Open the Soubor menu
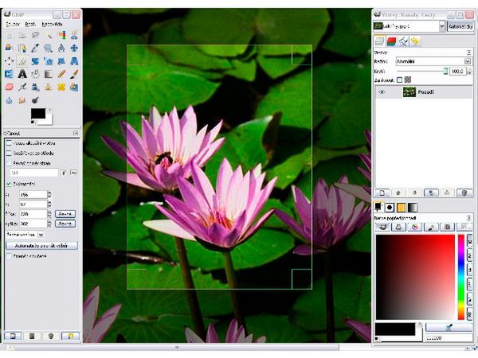Viewport: 478px width, 358px height. tap(13, 25)
